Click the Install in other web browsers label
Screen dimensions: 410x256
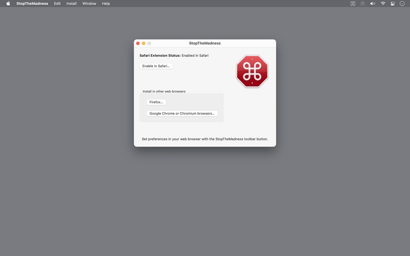[x=164, y=92]
